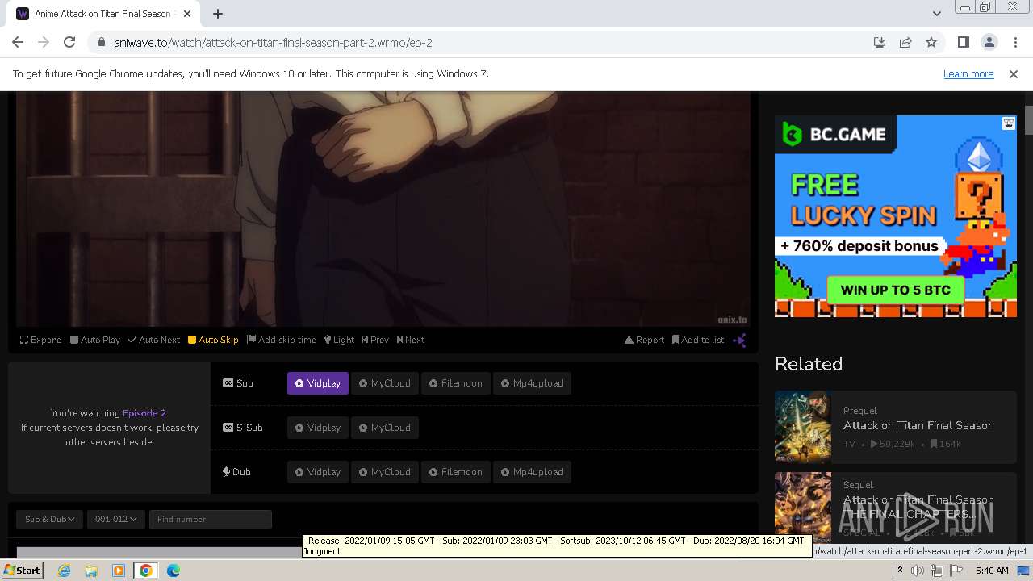Open the Windows Start menu
Image resolution: width=1033 pixels, height=581 pixels.
[x=23, y=571]
